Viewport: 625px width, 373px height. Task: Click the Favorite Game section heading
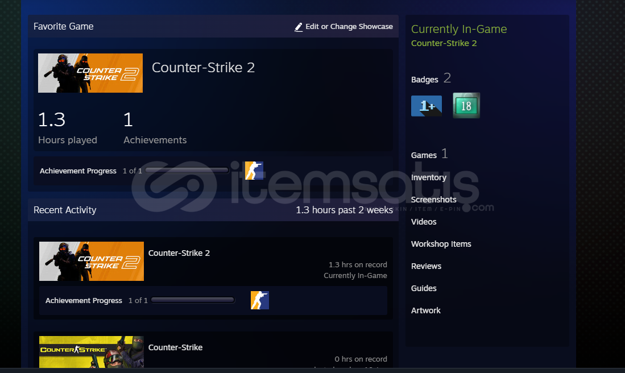coord(63,26)
